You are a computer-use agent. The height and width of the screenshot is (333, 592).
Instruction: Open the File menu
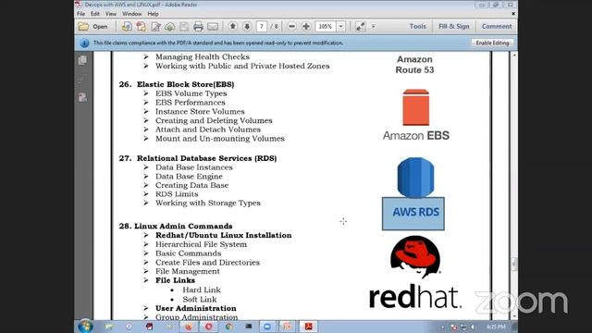tap(80, 14)
